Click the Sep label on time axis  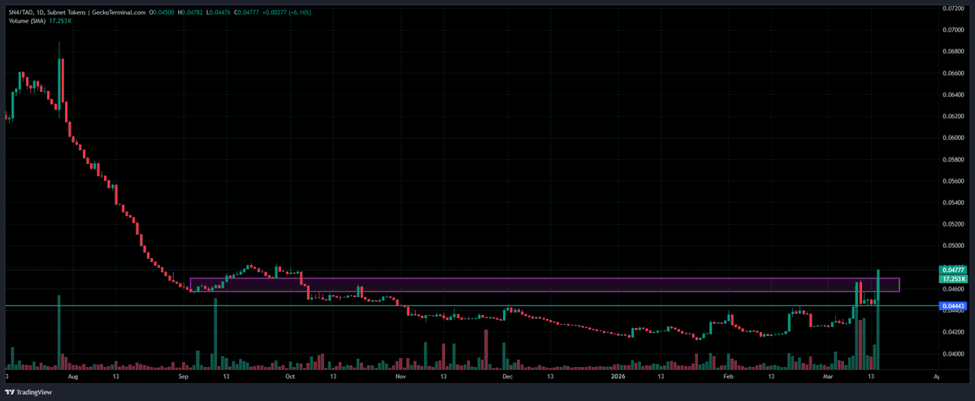click(x=183, y=377)
